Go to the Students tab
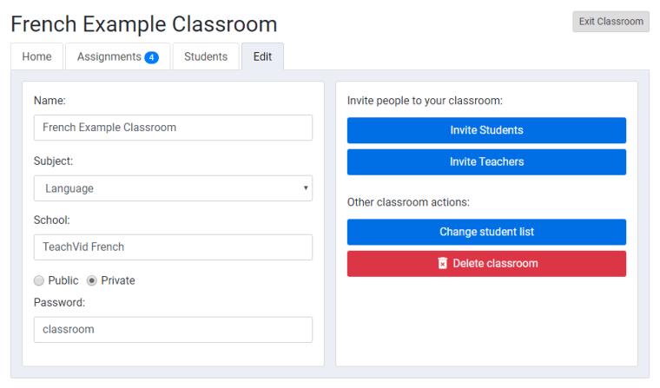Screen dimensions: 660x388 (206, 56)
